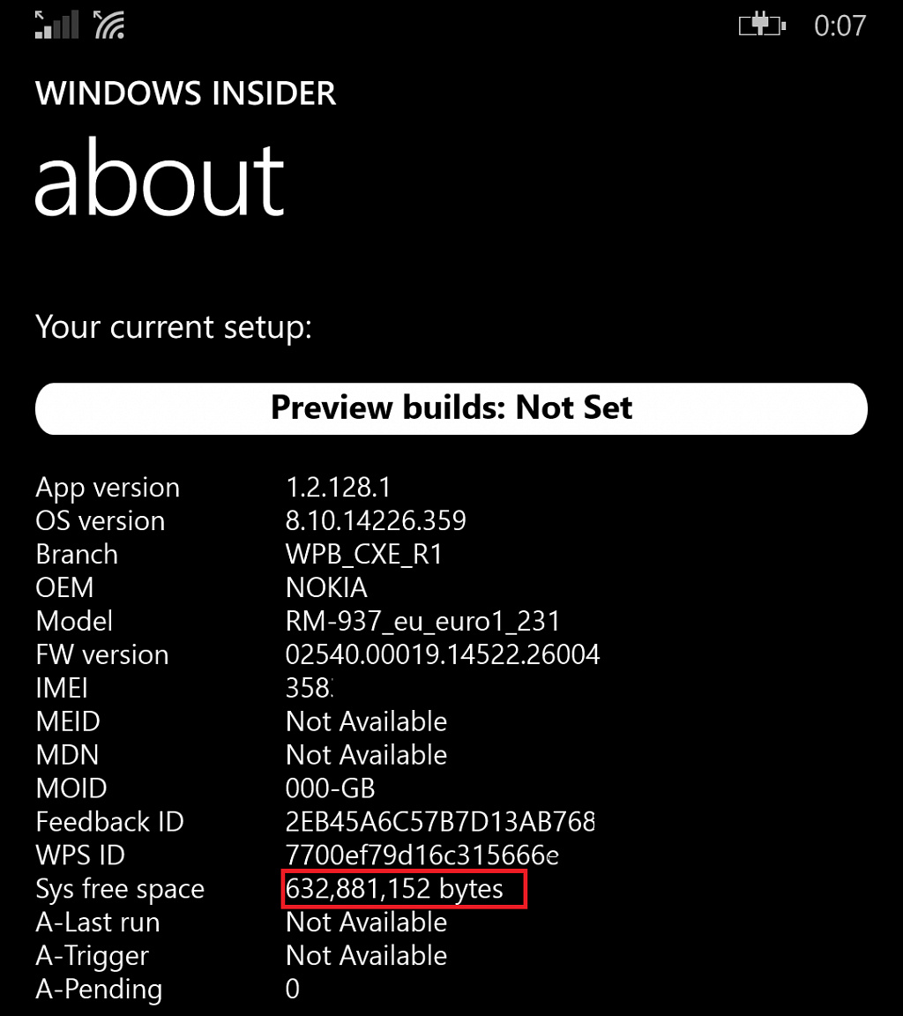This screenshot has height=1016, width=903.
Task: Tap the MOID value 000-GB
Action: (x=331, y=788)
